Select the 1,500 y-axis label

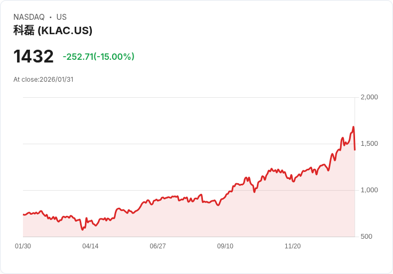click(369, 144)
